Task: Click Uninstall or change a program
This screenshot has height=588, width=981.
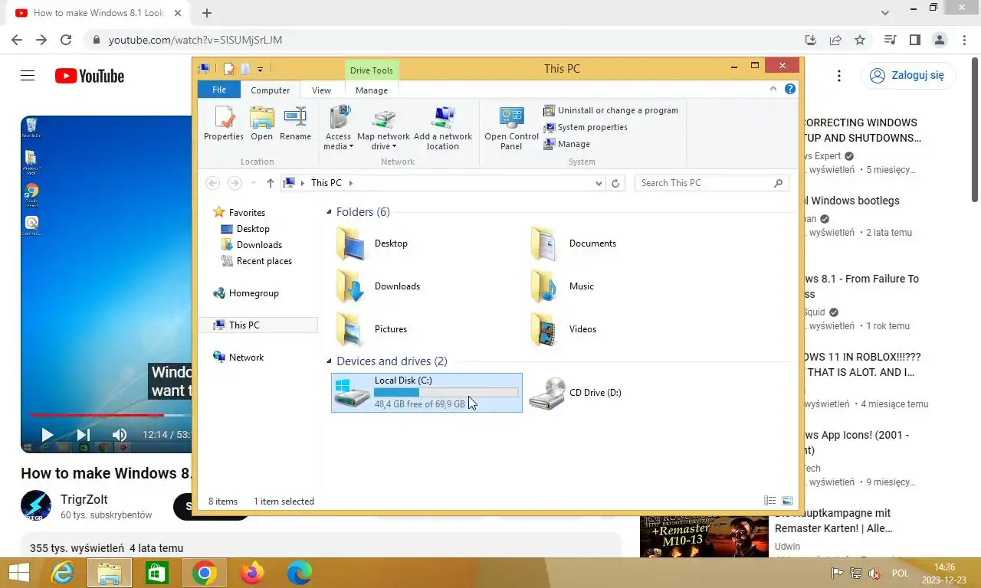Action: tap(611, 110)
